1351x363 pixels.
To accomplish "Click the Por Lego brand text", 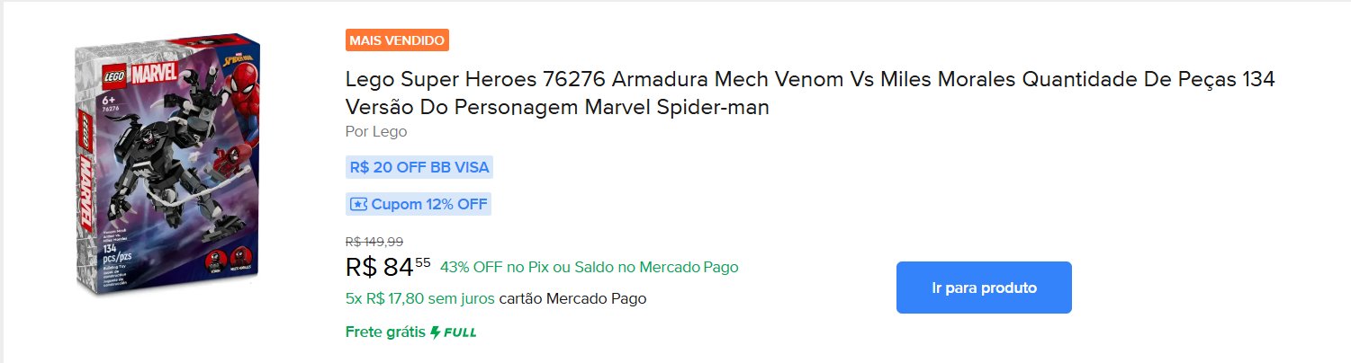I will tap(376, 131).
